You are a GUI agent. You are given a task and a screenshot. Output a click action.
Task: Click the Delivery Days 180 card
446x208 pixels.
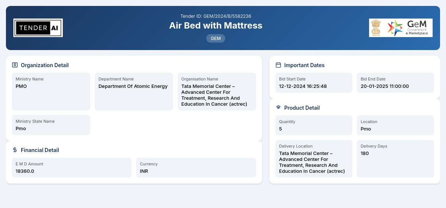click(x=395, y=159)
